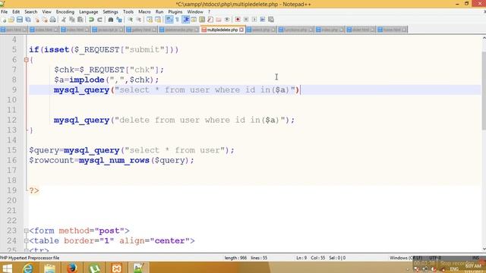
Task: Save the file with the Save icon
Action: tap(20, 20)
